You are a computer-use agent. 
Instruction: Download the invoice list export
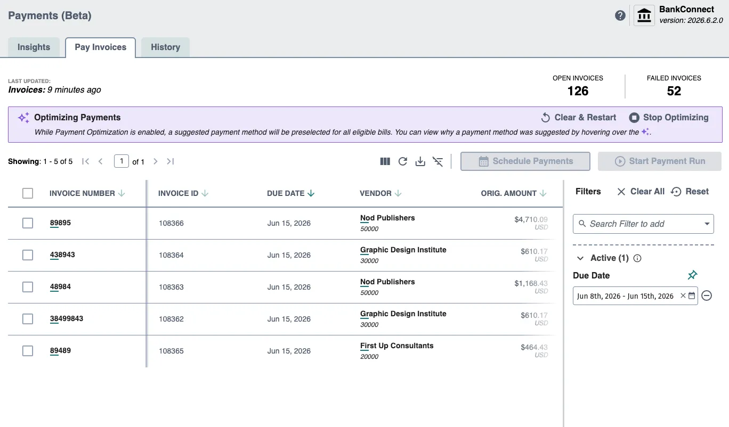click(420, 161)
